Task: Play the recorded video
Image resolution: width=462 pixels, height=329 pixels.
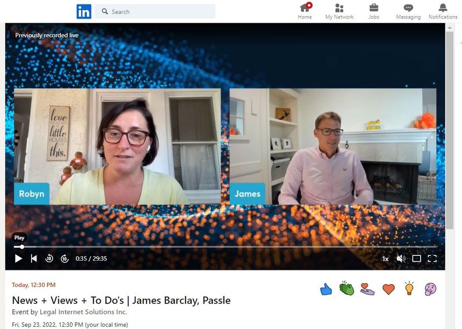Action: point(18,259)
